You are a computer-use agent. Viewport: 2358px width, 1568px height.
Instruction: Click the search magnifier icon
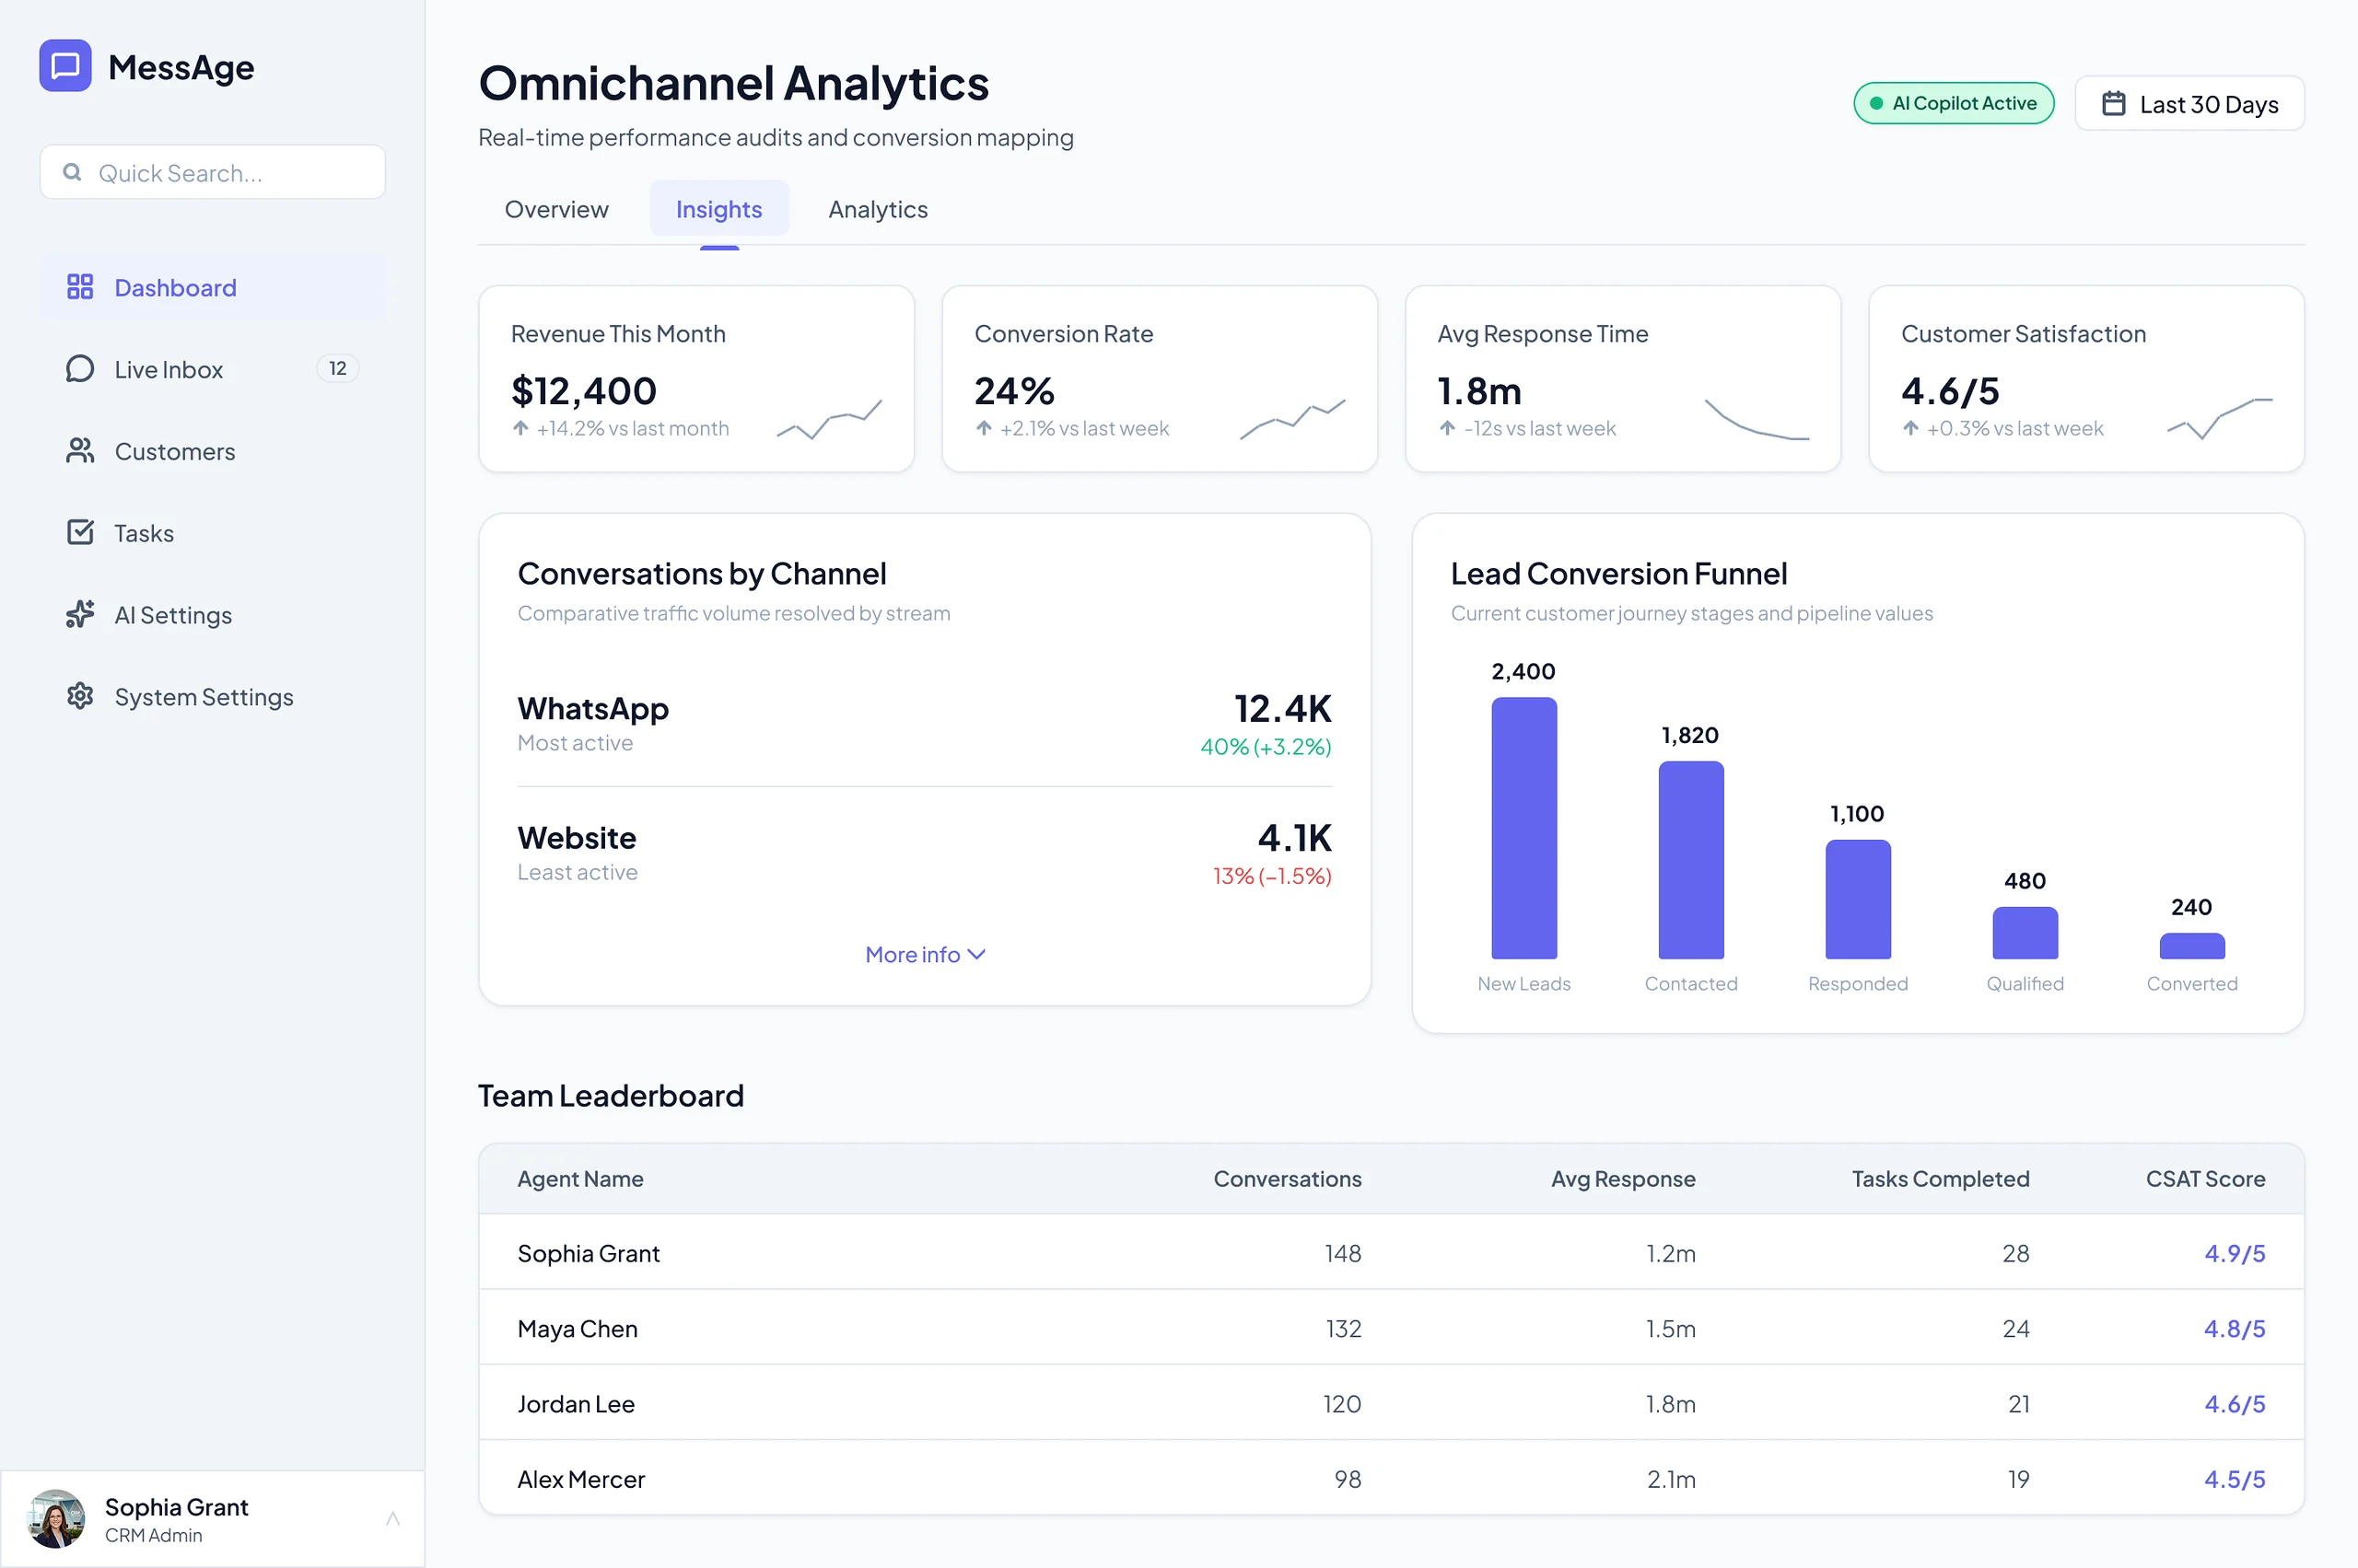coord(72,172)
